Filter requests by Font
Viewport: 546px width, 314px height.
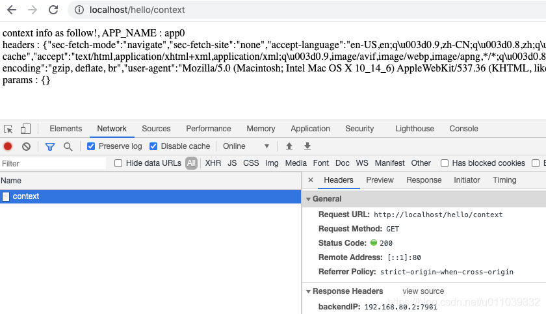pyautogui.click(x=320, y=163)
